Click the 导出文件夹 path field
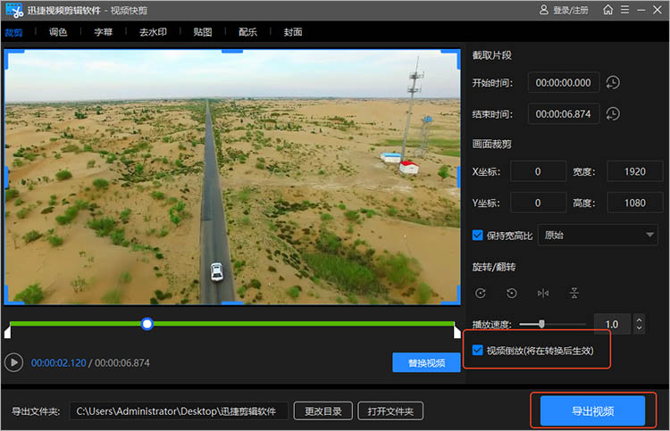This screenshot has width=670, height=431. click(179, 411)
